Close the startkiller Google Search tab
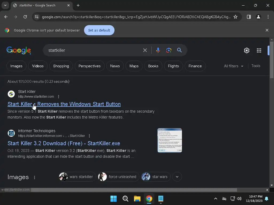 click(68, 5)
